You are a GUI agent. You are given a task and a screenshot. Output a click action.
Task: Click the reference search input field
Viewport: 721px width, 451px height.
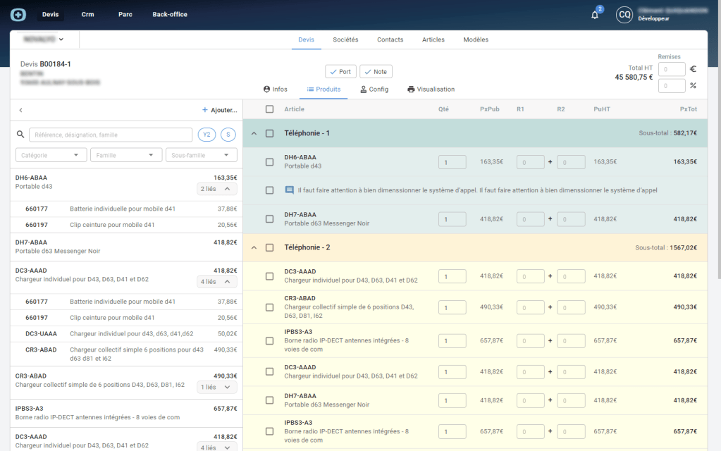click(x=111, y=135)
